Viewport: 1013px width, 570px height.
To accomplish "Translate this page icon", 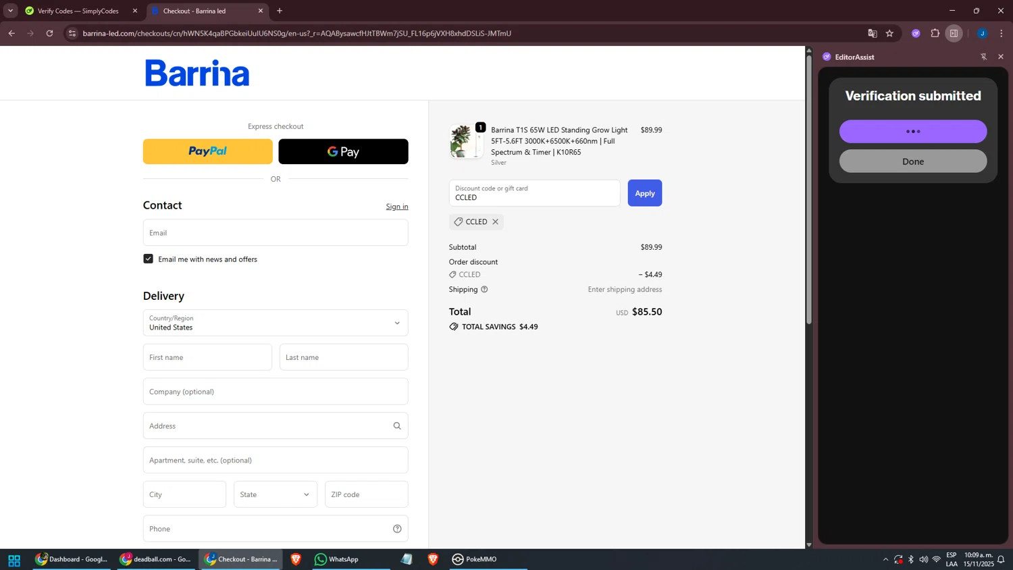I will [x=873, y=33].
